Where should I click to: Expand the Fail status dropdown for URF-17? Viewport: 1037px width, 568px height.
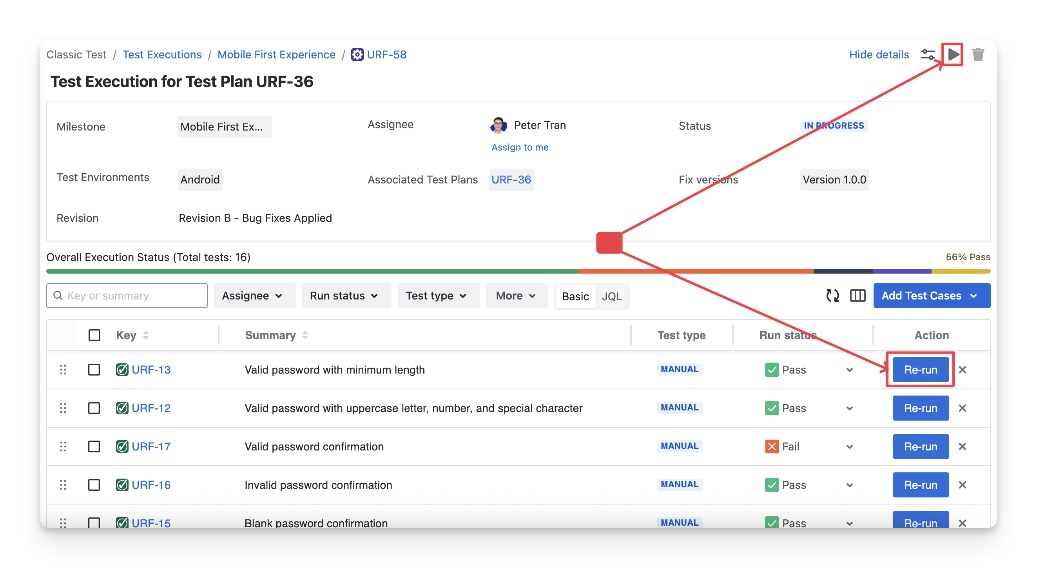coord(849,447)
